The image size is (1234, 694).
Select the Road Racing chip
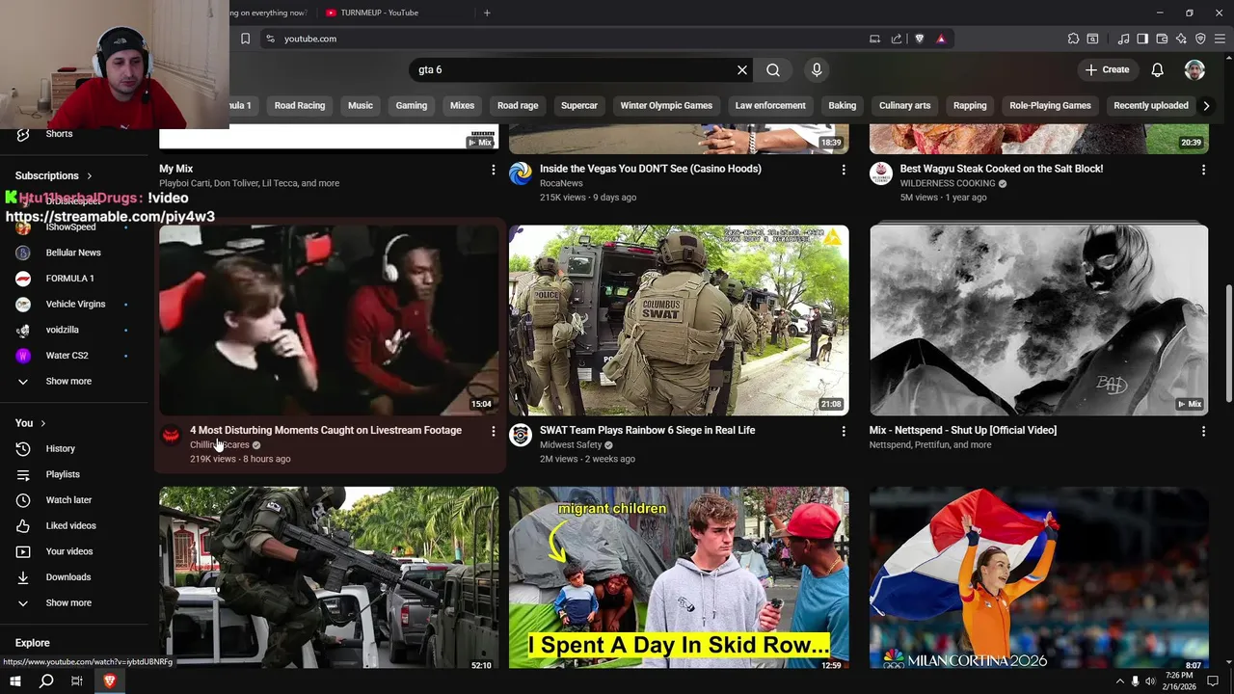[300, 105]
